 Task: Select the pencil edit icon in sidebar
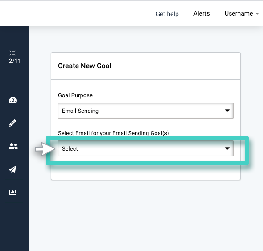[x=12, y=123]
